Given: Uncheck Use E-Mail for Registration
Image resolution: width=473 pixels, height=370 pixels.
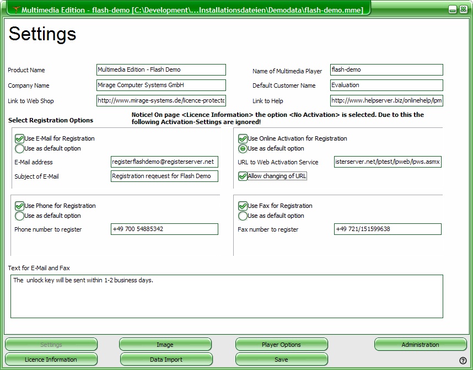Looking at the screenshot, I should (x=19, y=139).
